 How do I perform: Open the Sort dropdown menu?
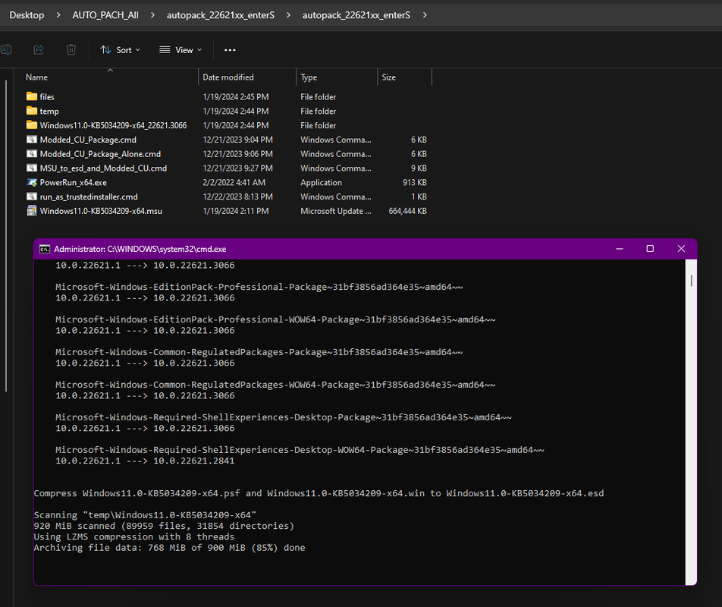[x=120, y=50]
